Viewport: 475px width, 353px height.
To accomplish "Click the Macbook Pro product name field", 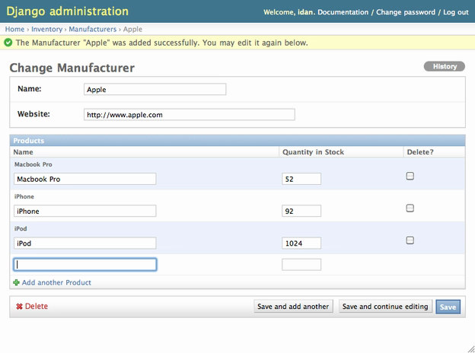I will 84,179.
